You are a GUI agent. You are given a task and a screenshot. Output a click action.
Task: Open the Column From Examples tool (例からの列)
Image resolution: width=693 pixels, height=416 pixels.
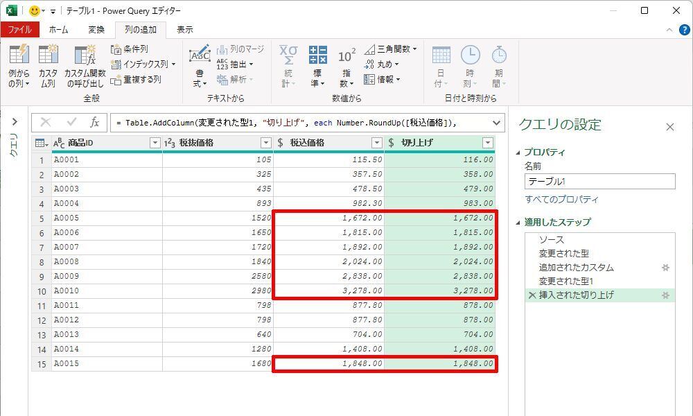pyautogui.click(x=19, y=65)
